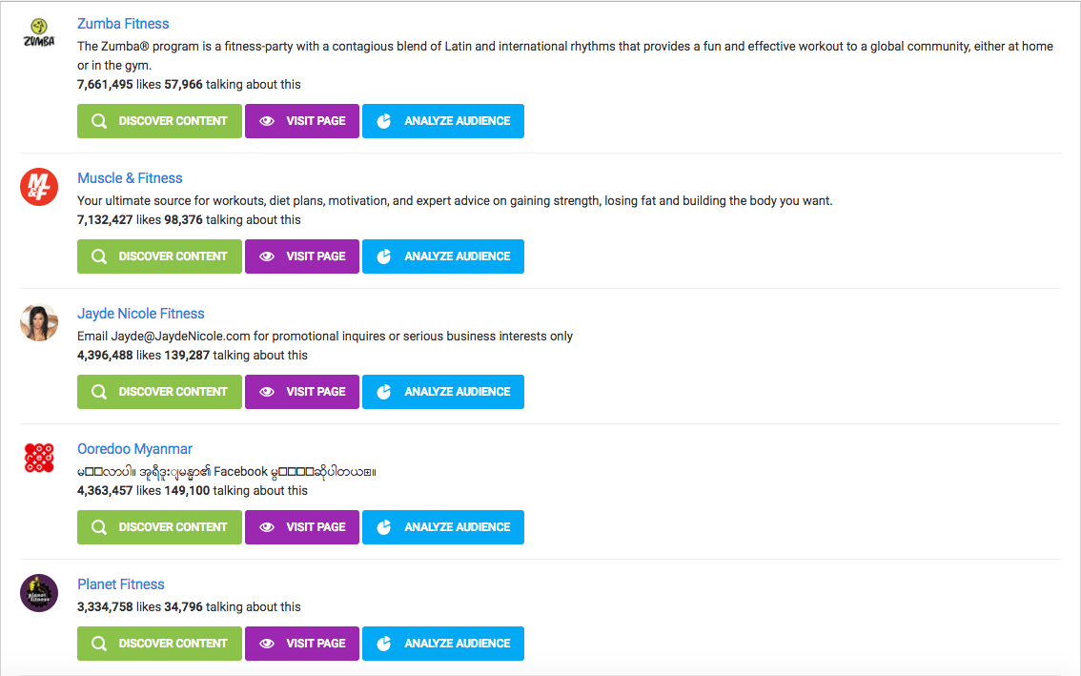Visit page for Jayde Nicole Fitness

(x=302, y=392)
